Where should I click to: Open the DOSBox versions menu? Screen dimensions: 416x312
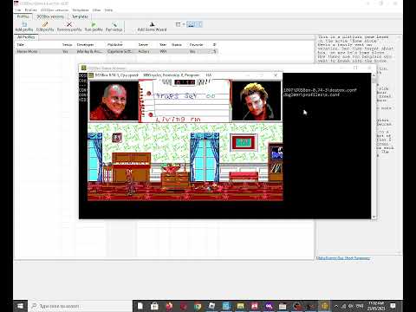55,10
